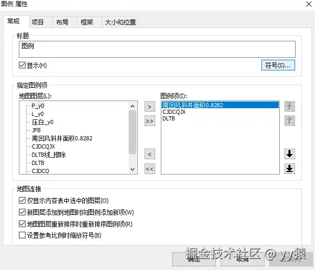Uncheck 仅显示内容表中选中的图层(O)
This screenshot has height=270, width=315.
tap(22, 200)
